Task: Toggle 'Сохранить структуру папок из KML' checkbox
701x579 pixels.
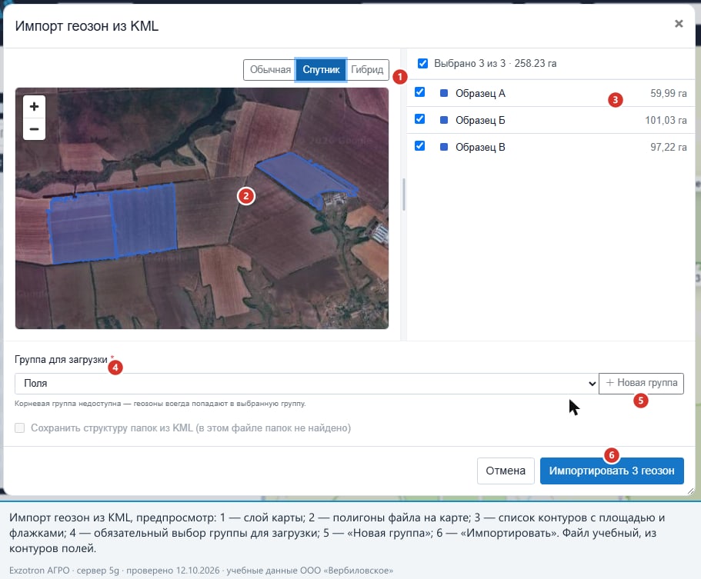Action: pyautogui.click(x=20, y=428)
